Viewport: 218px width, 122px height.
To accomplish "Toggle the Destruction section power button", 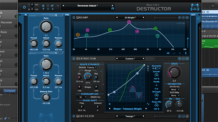I will [74, 59].
